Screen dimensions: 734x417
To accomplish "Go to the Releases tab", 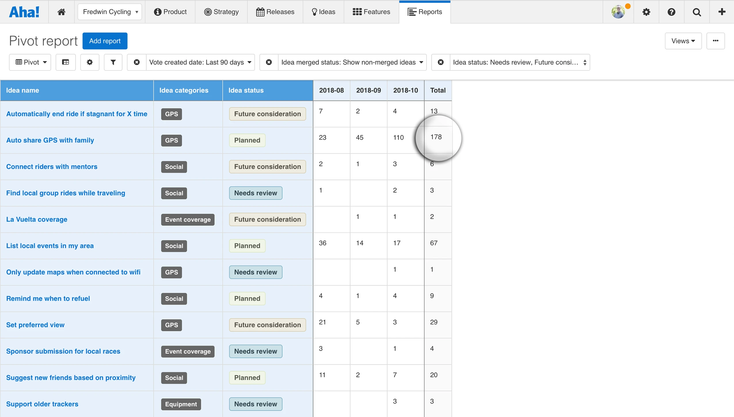I will 275,12.
